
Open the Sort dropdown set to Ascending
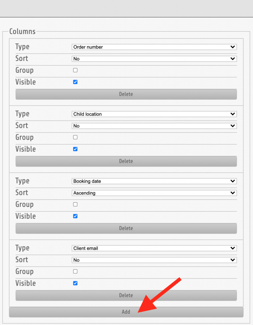coord(154,193)
